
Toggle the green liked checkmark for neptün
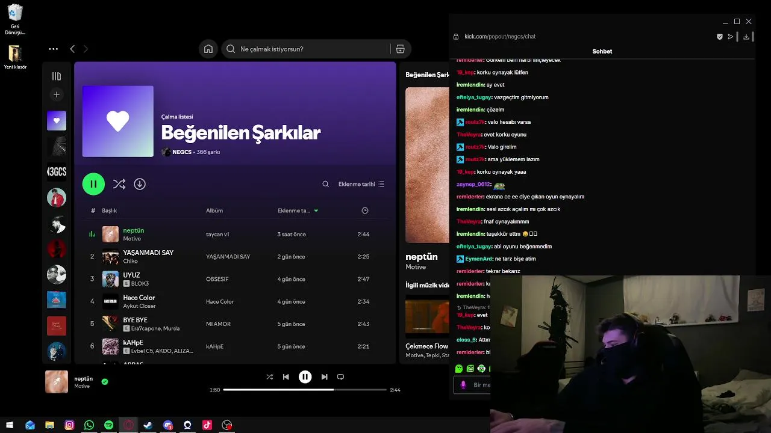tap(105, 381)
